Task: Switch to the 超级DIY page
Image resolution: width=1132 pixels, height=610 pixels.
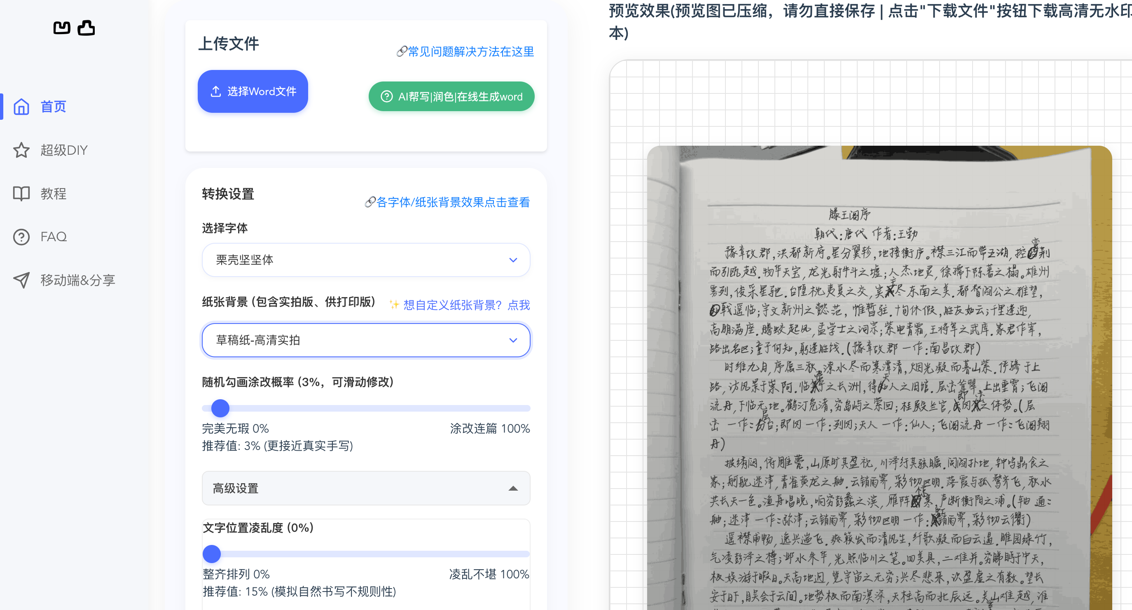Action: point(64,150)
